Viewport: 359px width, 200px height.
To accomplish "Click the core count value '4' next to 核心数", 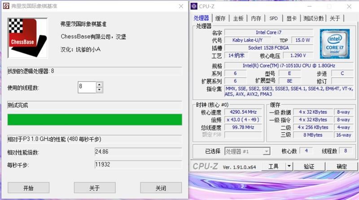I will [x=306, y=151].
